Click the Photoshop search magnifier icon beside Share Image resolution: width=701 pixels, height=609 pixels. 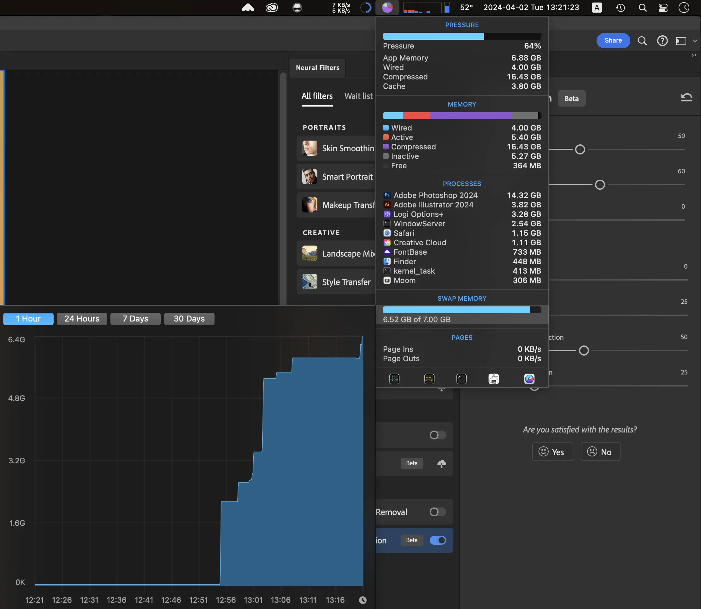tap(642, 41)
